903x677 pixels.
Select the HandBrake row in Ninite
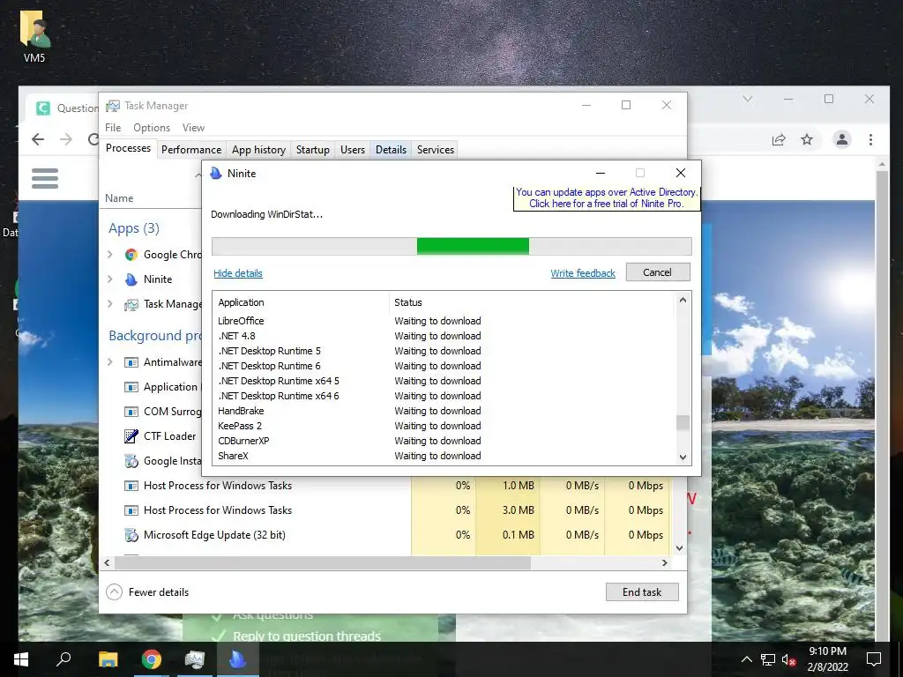click(444, 411)
